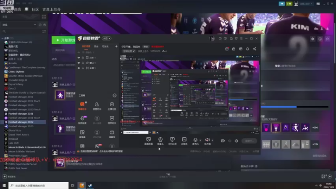
Task: Toggle lock on 全屏 1 source
Action: [83, 68]
